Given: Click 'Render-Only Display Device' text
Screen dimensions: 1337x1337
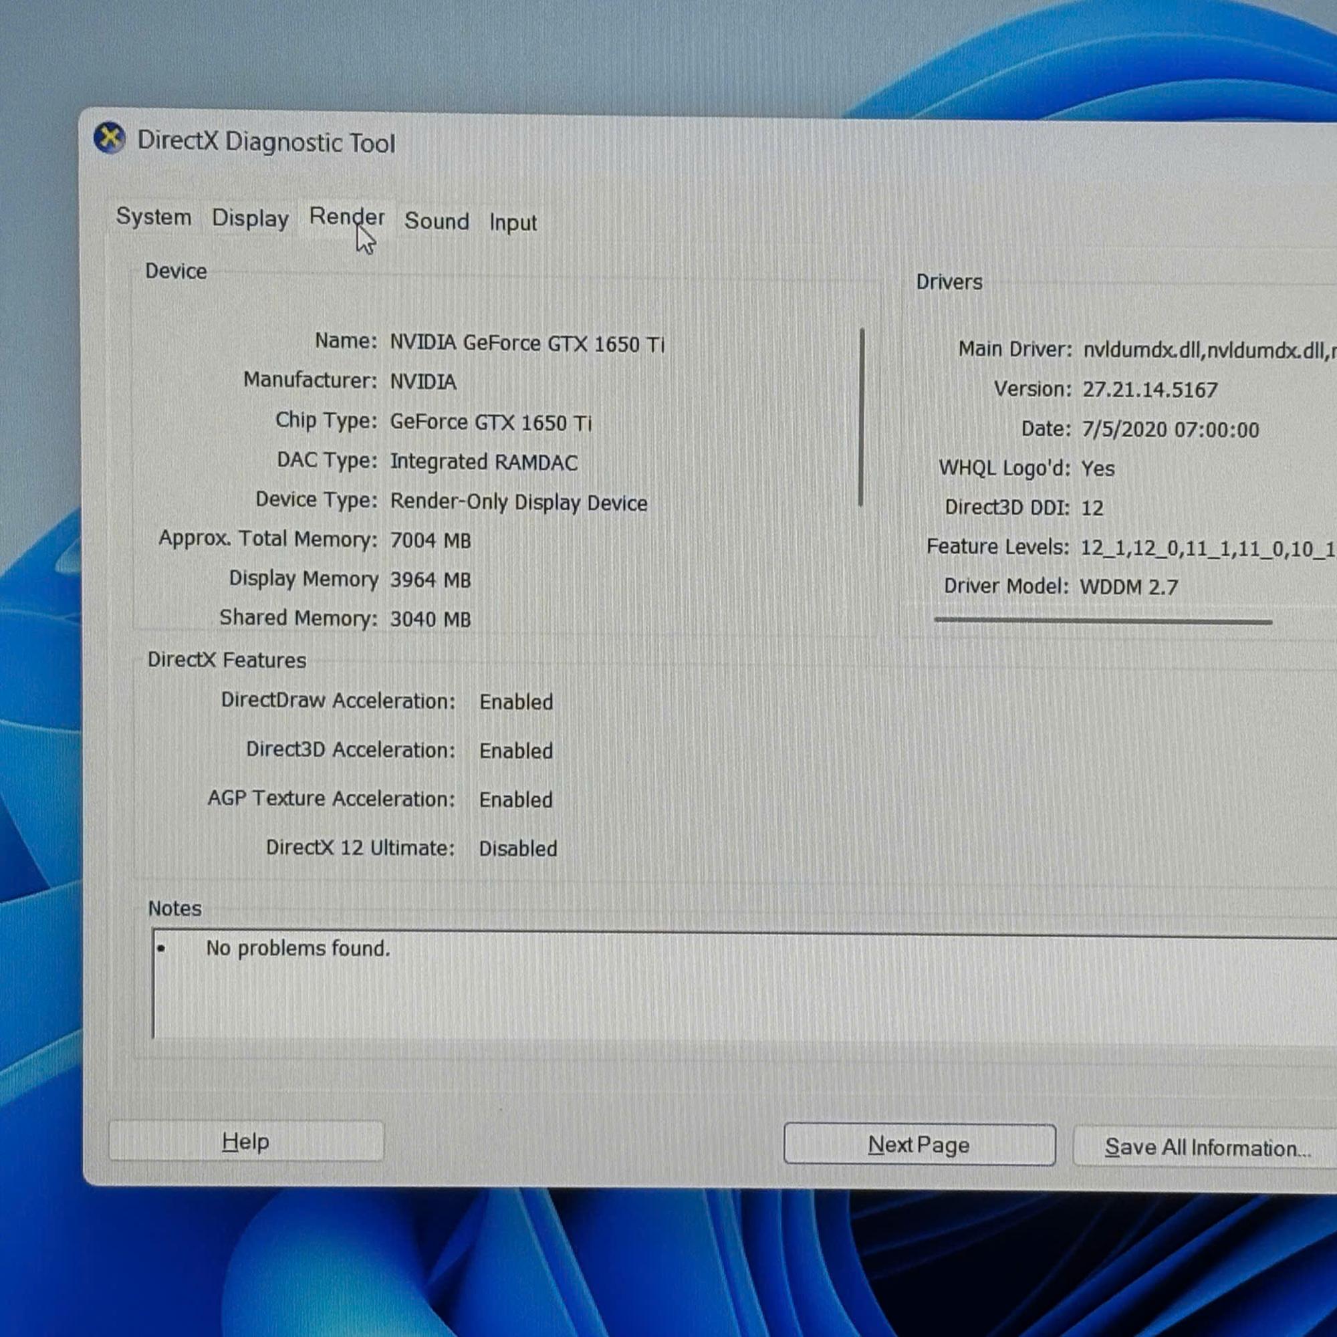Looking at the screenshot, I should pyautogui.click(x=518, y=503).
